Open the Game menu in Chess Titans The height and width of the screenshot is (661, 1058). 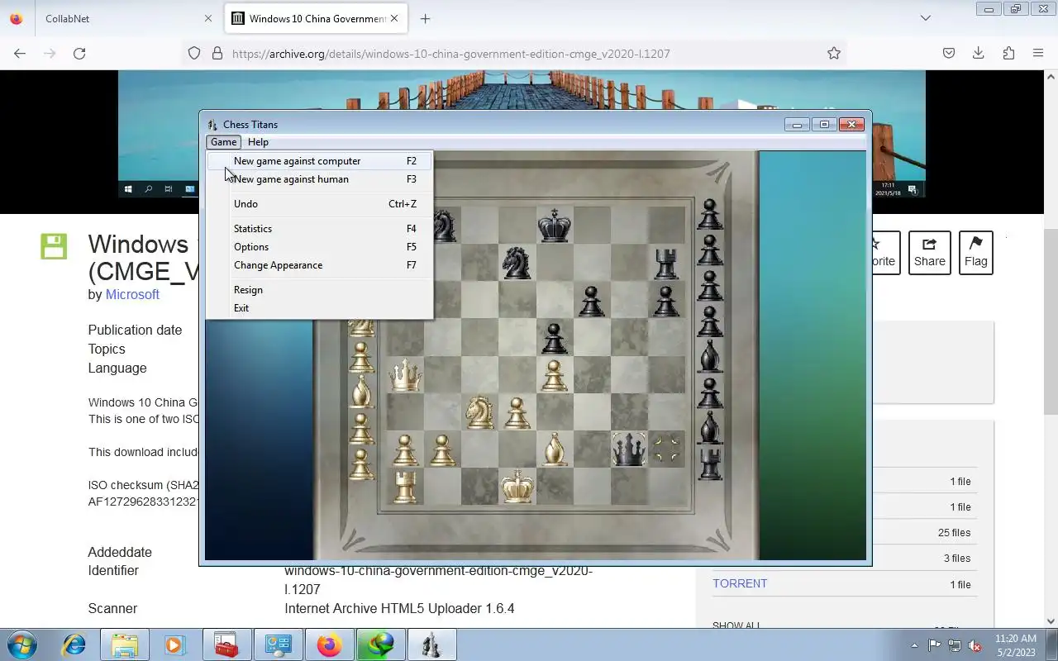click(223, 142)
